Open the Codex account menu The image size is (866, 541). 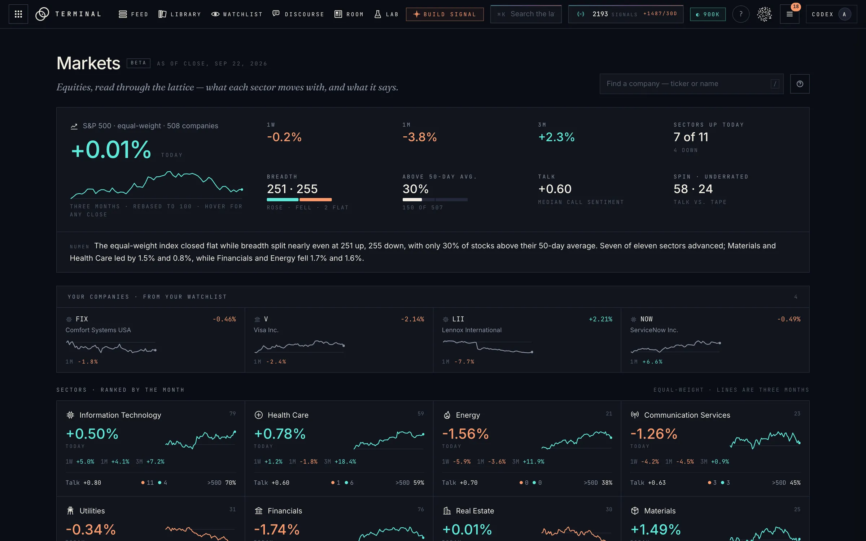point(831,14)
